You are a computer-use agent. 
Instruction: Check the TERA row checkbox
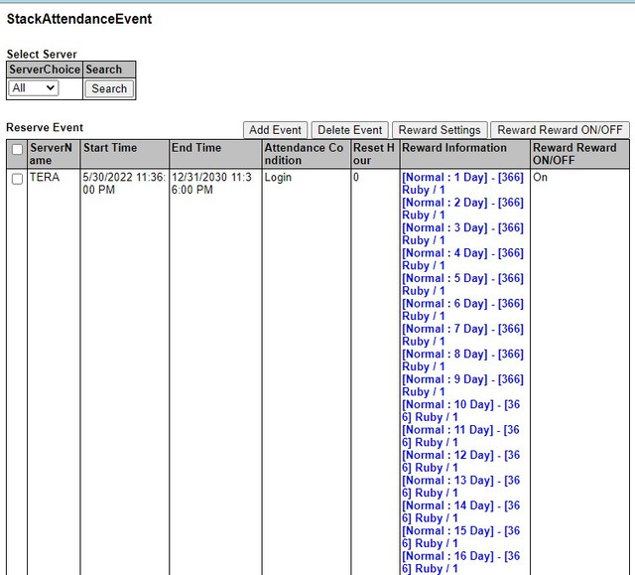(x=17, y=179)
